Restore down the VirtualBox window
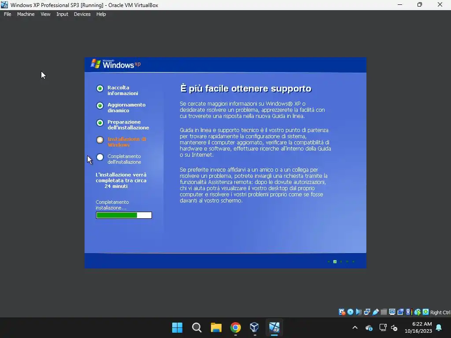 (420, 5)
